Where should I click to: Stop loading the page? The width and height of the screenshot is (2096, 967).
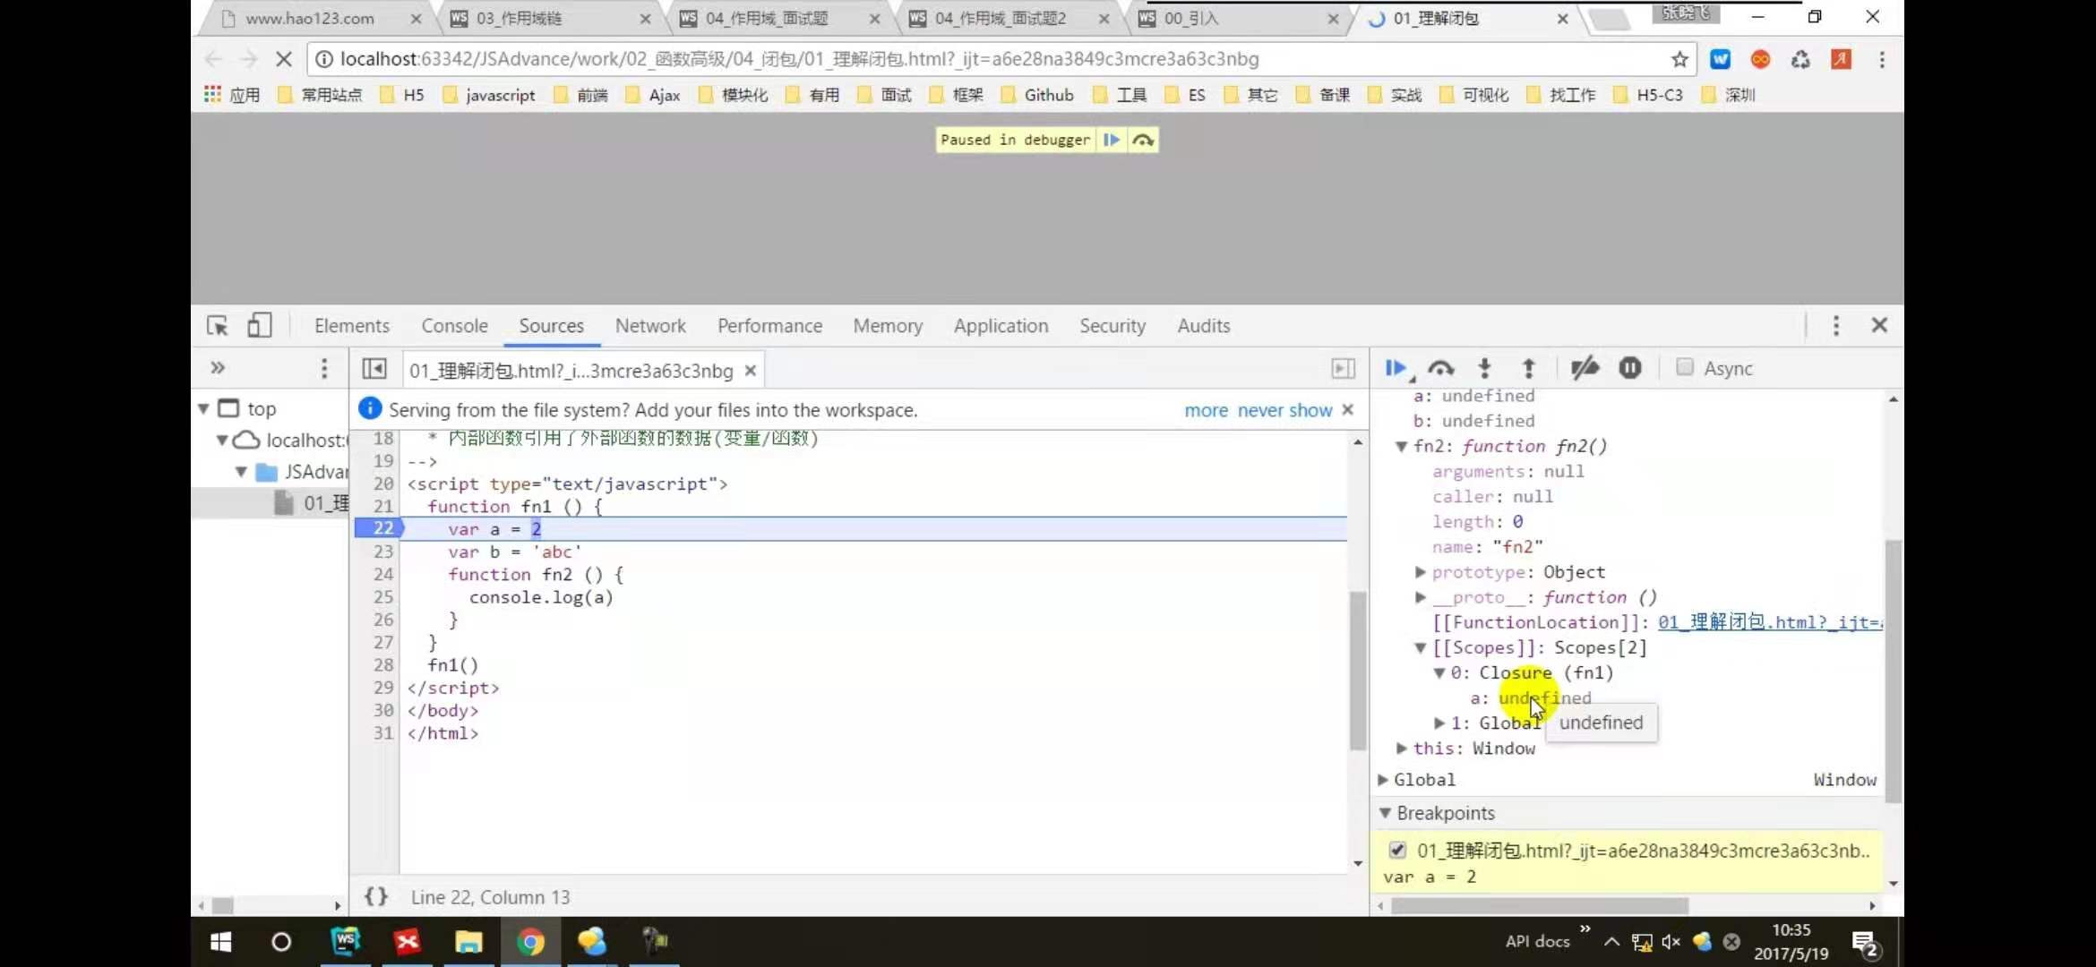click(x=283, y=59)
